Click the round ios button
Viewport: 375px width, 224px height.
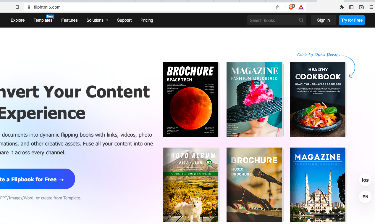pyautogui.click(x=365, y=180)
